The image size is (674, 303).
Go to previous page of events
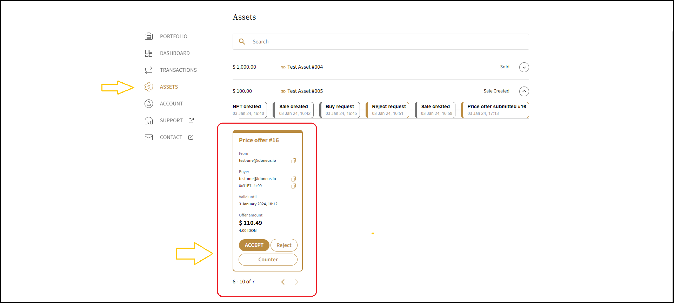(x=283, y=282)
